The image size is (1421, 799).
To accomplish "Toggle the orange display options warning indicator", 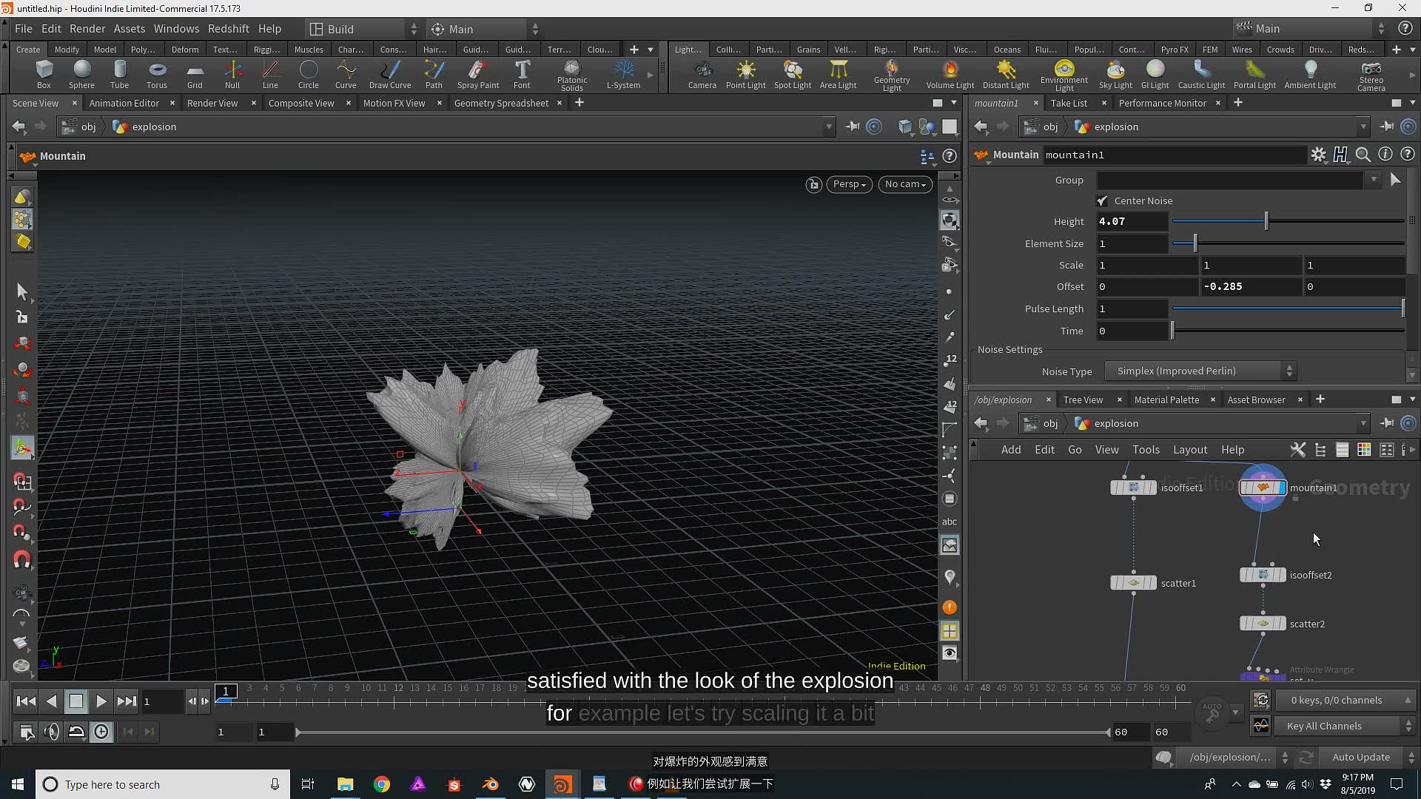I will pyautogui.click(x=949, y=607).
